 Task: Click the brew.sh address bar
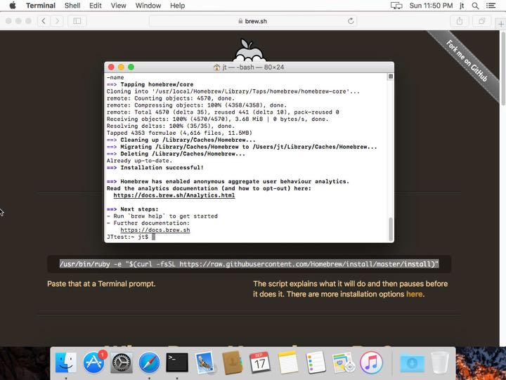pos(253,21)
